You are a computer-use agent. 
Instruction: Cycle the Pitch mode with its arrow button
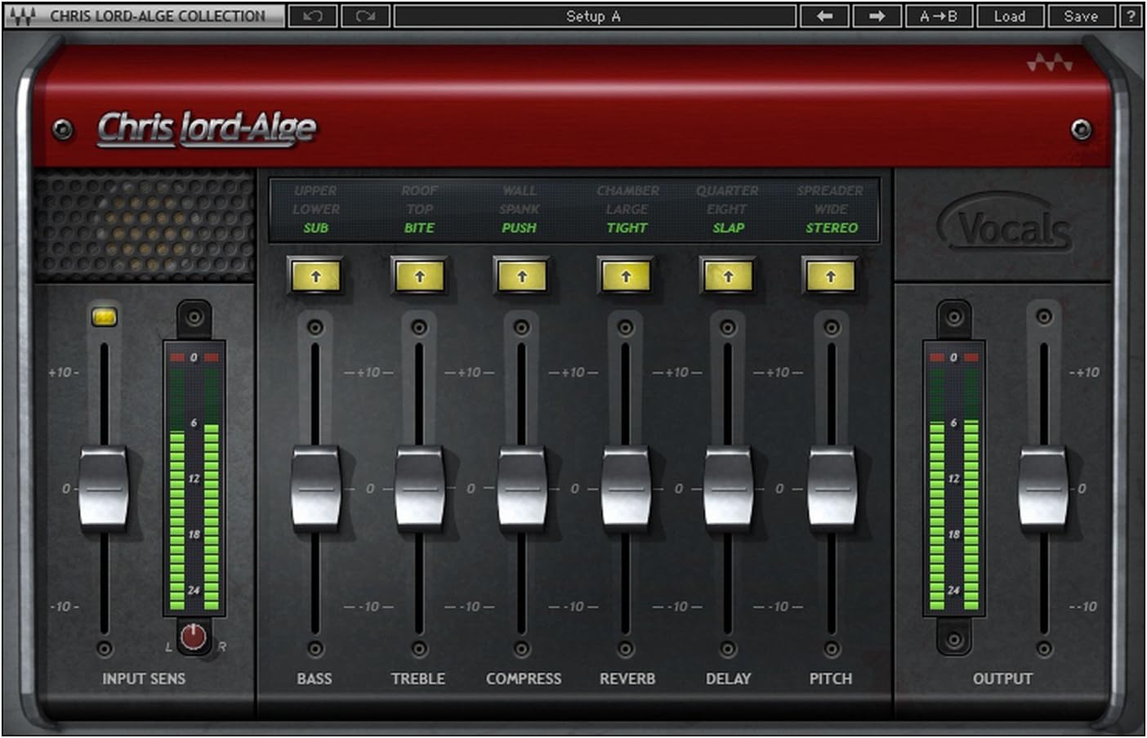(831, 277)
